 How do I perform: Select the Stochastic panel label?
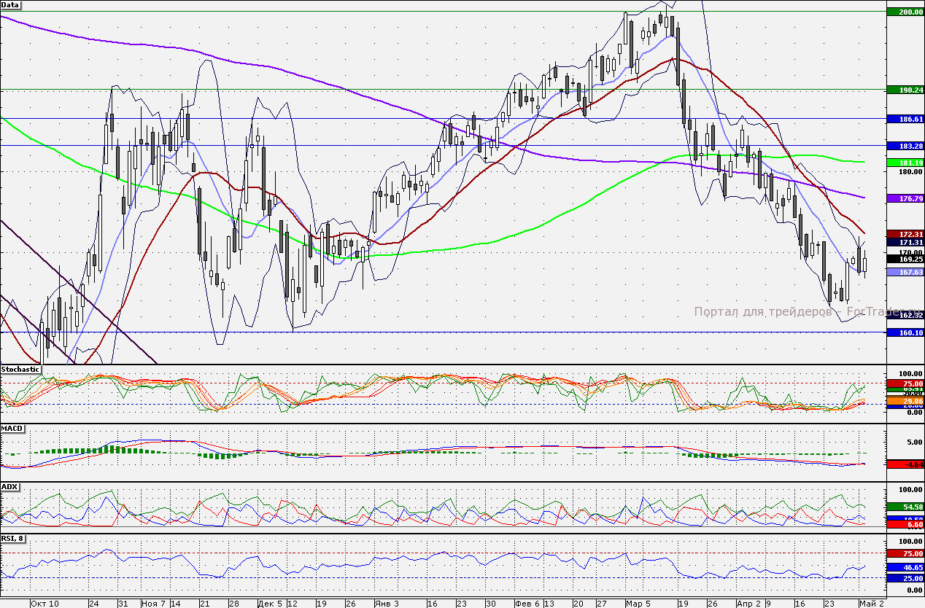(x=20, y=370)
